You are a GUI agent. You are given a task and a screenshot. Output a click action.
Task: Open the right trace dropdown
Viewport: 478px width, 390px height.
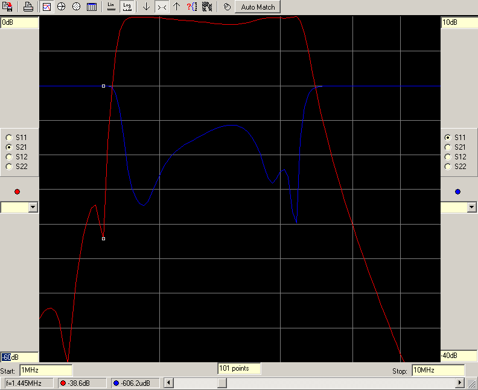pyautogui.click(x=471, y=207)
